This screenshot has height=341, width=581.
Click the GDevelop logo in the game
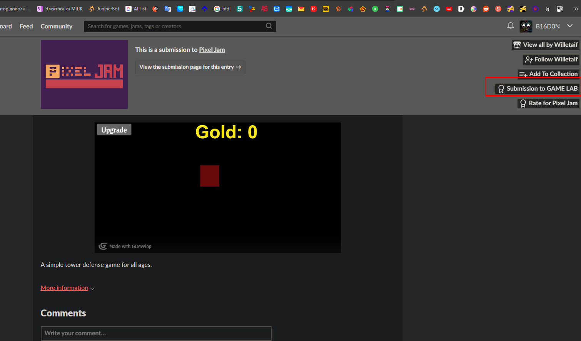pyautogui.click(x=103, y=246)
